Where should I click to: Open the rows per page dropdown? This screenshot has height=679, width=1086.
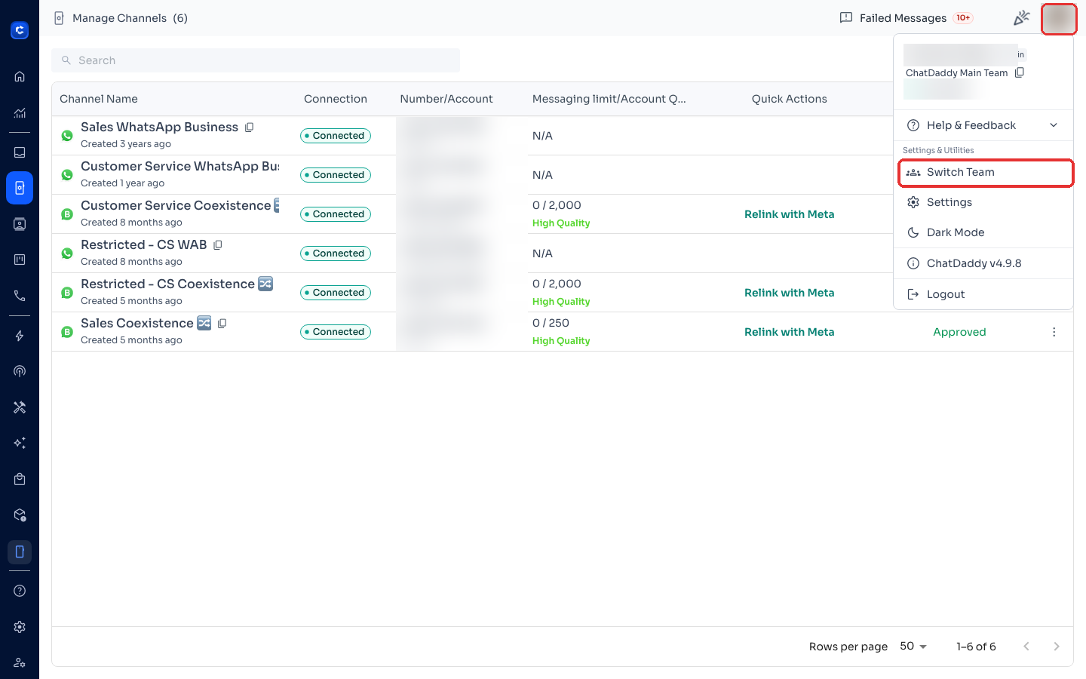(x=913, y=647)
